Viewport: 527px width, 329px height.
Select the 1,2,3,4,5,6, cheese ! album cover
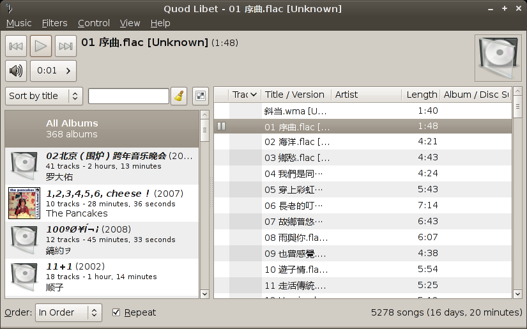pos(24,203)
